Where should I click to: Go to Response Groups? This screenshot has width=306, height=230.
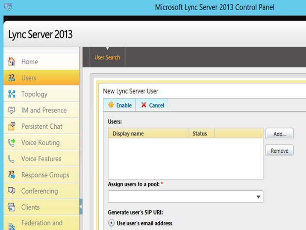[x=41, y=175]
